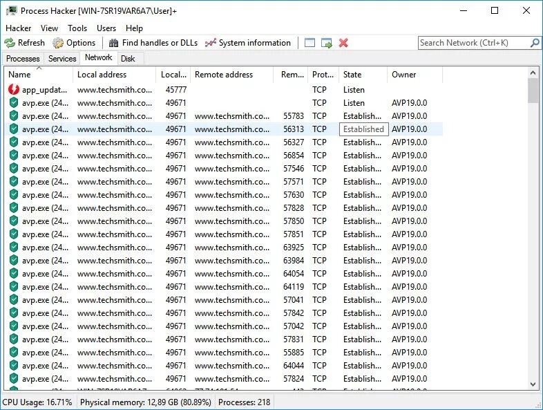
Task: Switch to the Processes tab
Action: tap(23, 59)
